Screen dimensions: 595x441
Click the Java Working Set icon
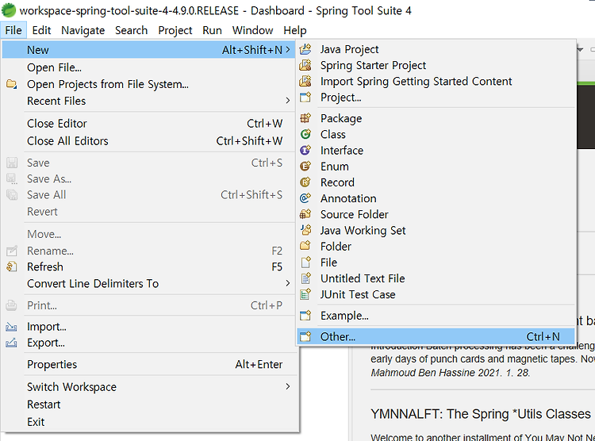[x=305, y=230]
